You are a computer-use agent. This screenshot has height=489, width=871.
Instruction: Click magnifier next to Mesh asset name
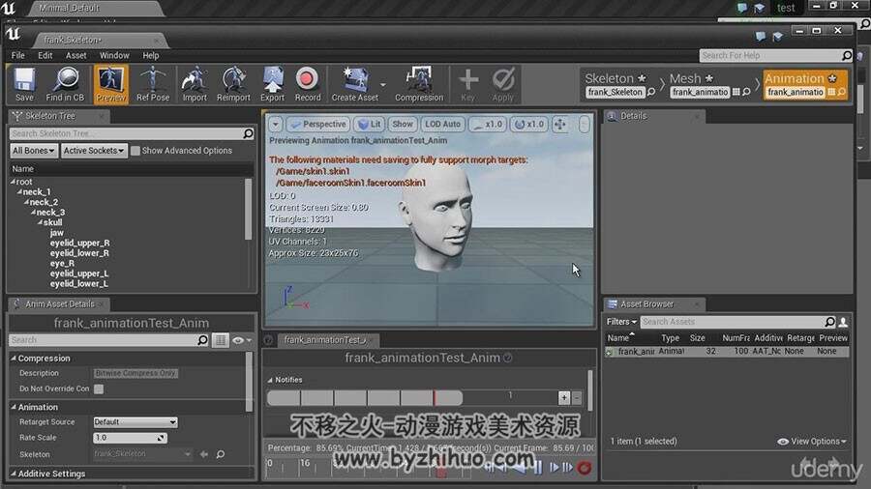tap(746, 92)
